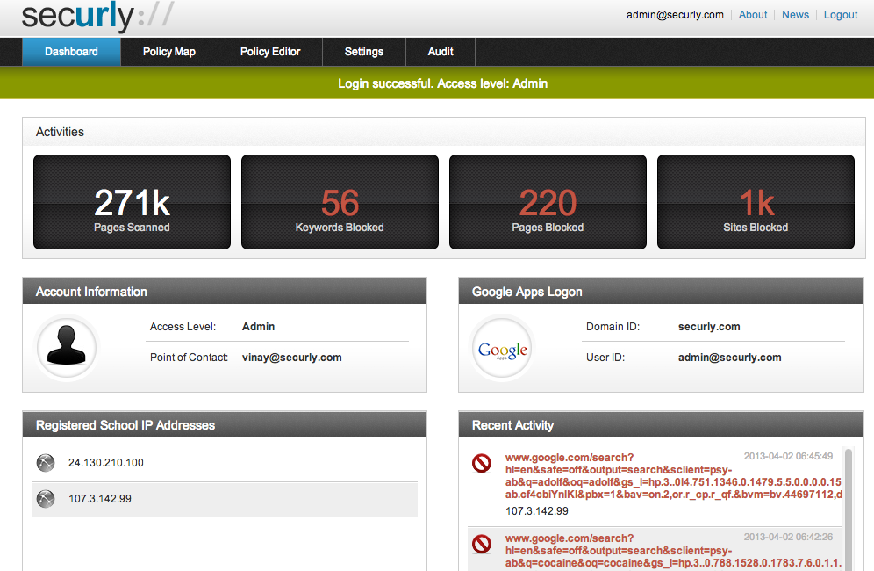Click the admin@securly.com User ID value

click(729, 358)
